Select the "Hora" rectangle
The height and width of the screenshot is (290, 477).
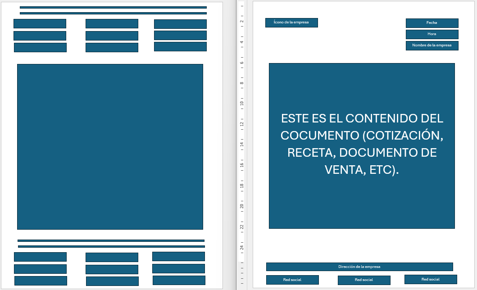432,34
